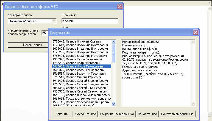Screen dimensions: 212x121
Task: Open the Критерий поиска dropdown
Action: tap(54, 21)
